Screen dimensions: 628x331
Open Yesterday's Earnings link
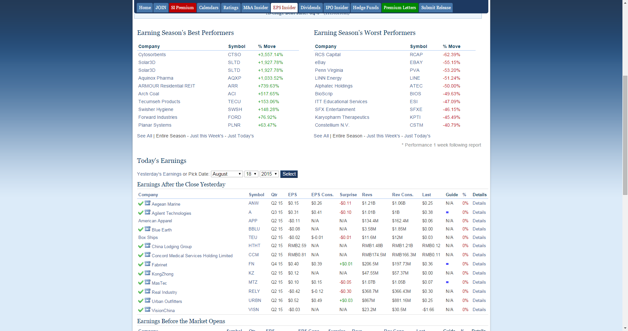coord(159,174)
